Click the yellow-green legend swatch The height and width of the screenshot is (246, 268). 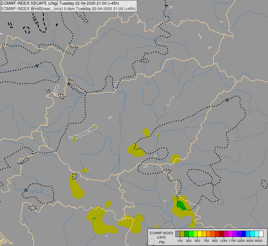[x=195, y=234]
